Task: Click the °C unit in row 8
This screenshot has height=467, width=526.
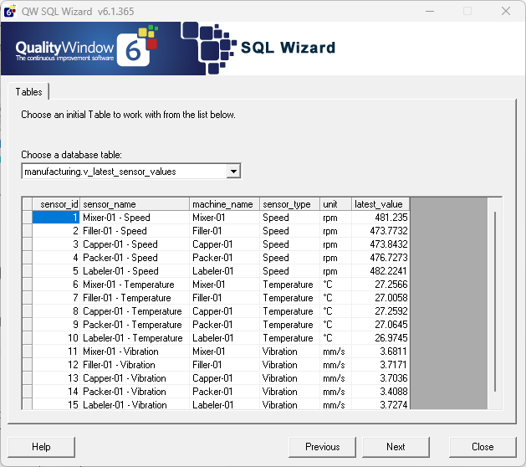Action: [x=335, y=311]
